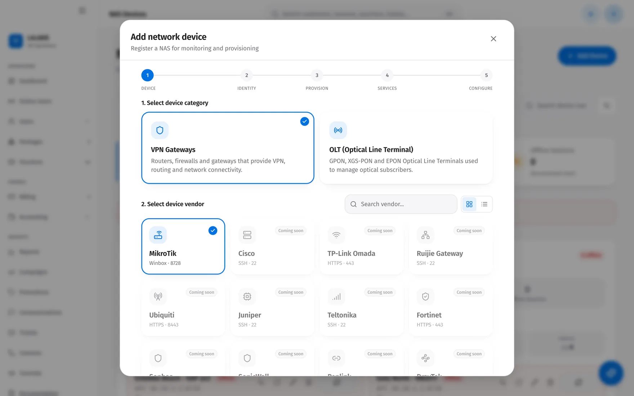Click TP-Link Omada's Coming soon badge
Image resolution: width=634 pixels, height=396 pixels.
coord(380,231)
